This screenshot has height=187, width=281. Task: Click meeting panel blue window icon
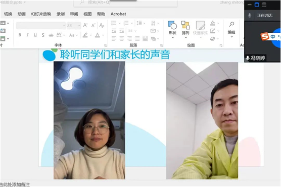[257, 5]
